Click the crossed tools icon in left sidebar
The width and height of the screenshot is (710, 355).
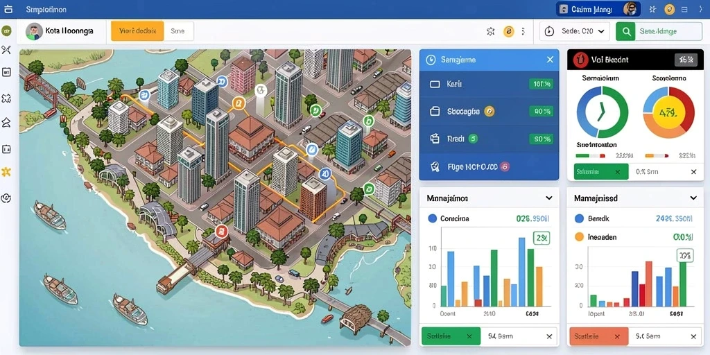6,50
